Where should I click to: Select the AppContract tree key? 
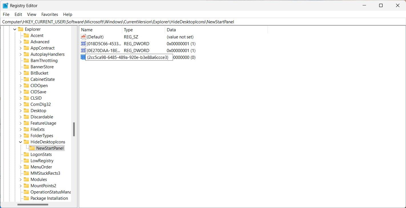[43, 48]
